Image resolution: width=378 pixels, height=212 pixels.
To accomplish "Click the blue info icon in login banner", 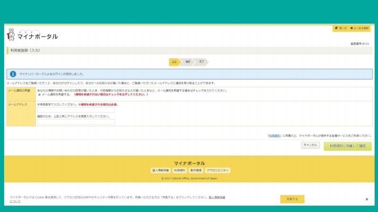I will pyautogui.click(x=13, y=74).
